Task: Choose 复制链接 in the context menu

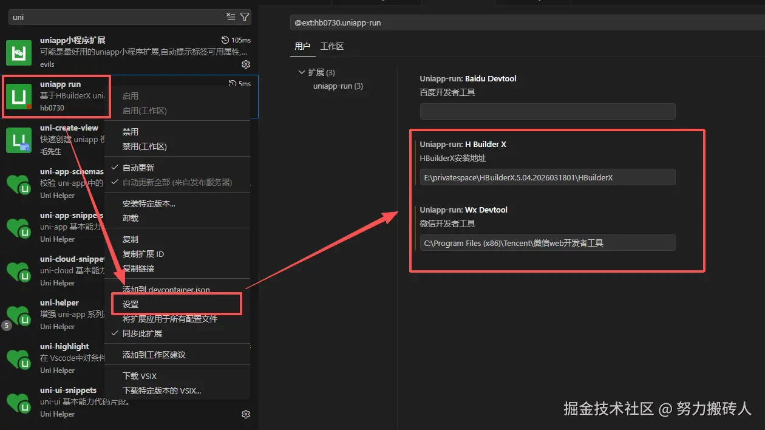Action: click(x=177, y=268)
